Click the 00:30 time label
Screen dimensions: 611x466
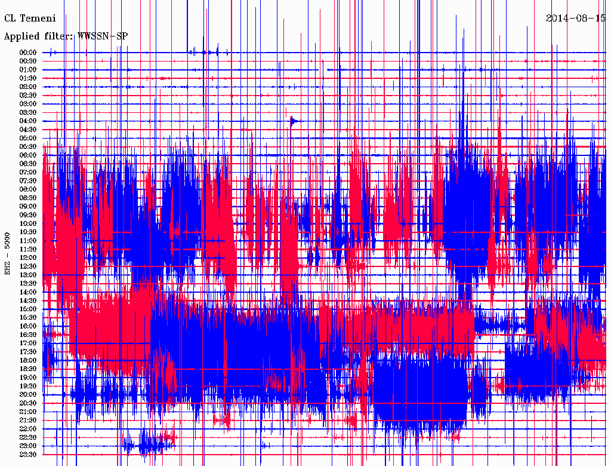[x=28, y=61]
